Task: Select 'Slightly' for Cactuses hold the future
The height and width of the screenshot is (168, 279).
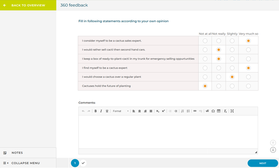Action: tap(232, 86)
